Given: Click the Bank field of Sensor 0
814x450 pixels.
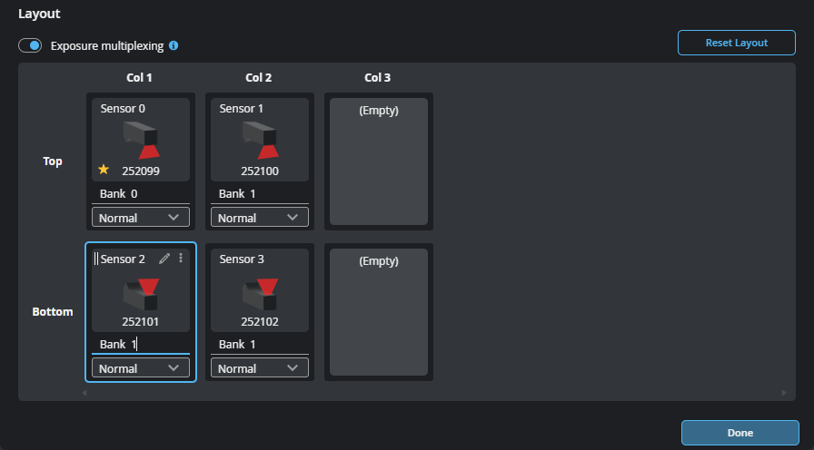Looking at the screenshot, I should click(x=141, y=194).
